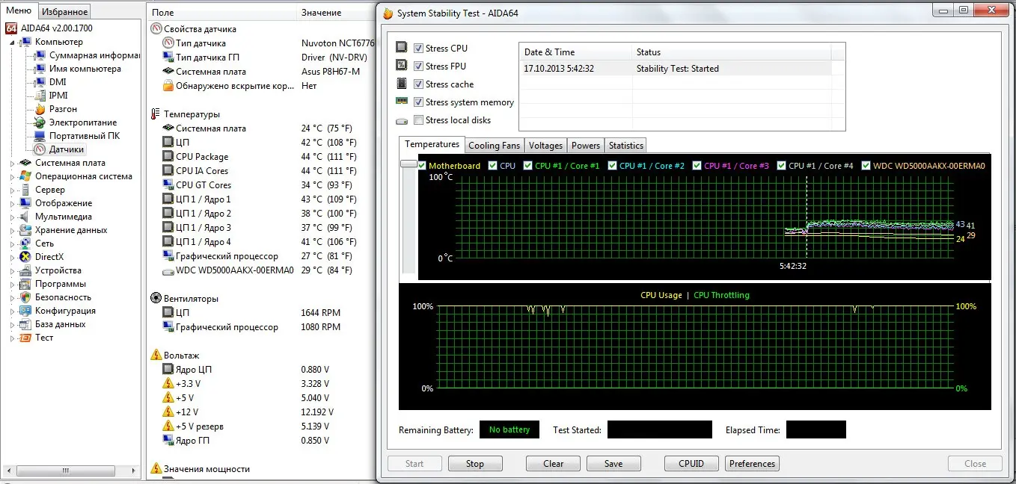
Task: Click the Суммарная информация icon
Action: (40, 55)
